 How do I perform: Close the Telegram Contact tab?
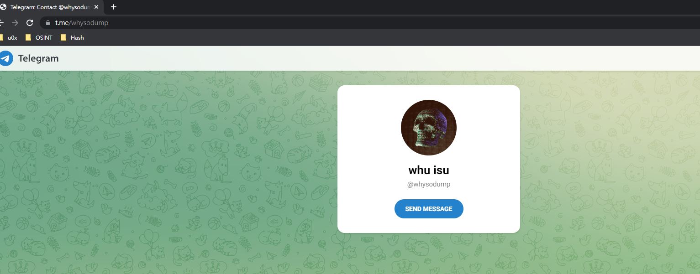point(96,7)
